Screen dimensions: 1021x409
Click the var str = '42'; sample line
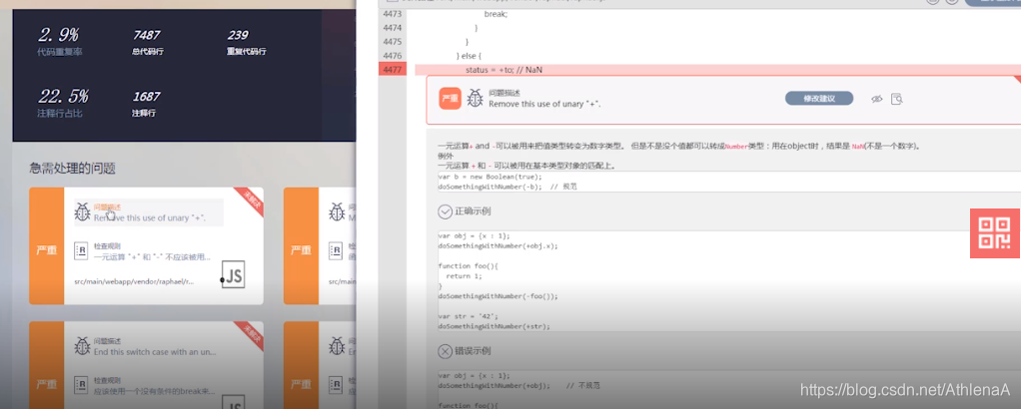tap(469, 316)
